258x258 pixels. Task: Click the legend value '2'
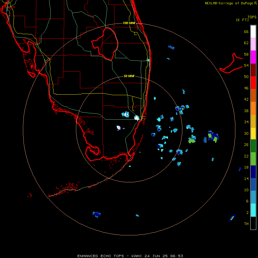247,213
